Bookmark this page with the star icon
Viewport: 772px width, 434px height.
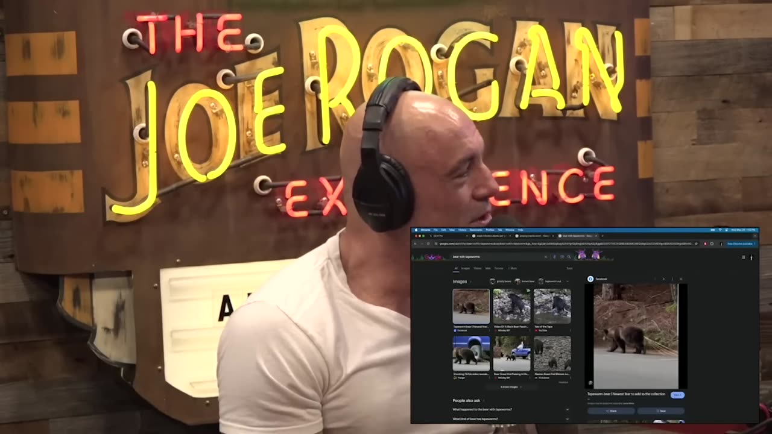tap(696, 244)
